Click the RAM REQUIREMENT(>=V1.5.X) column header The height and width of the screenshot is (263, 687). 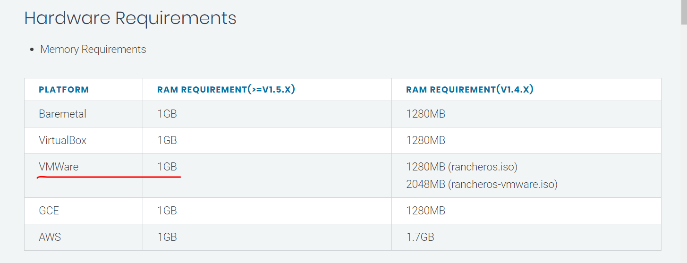point(226,90)
